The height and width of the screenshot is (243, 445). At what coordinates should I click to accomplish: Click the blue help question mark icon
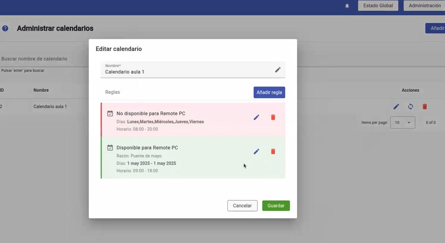(5, 28)
